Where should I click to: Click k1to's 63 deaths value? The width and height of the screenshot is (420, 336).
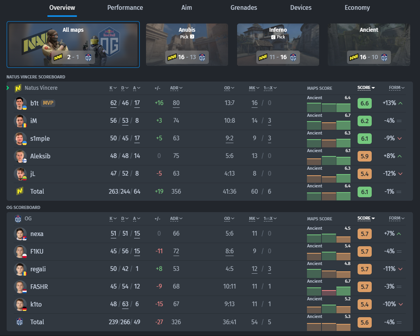(125, 304)
